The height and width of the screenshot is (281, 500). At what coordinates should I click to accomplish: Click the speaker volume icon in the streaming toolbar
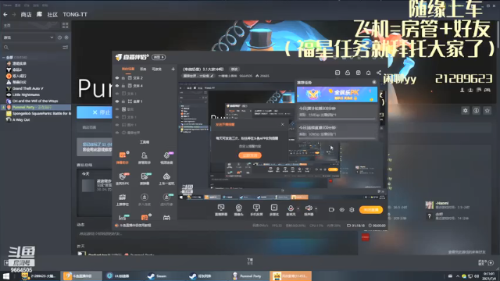[308, 208]
